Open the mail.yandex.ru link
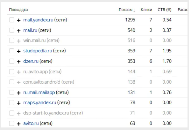191x130 pixels. point(38,20)
